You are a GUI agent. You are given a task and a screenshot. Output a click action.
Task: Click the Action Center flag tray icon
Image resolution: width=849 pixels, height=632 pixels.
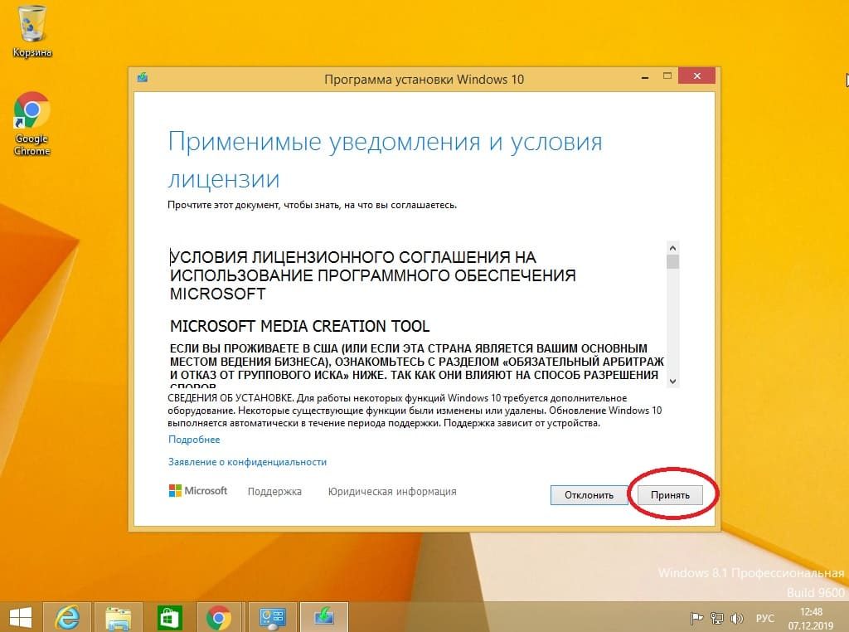coord(696,618)
